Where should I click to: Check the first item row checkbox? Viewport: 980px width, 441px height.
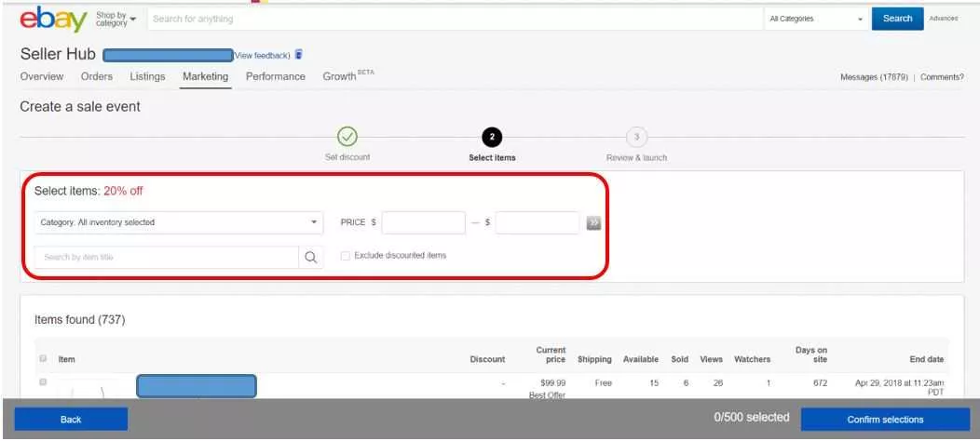[43, 382]
